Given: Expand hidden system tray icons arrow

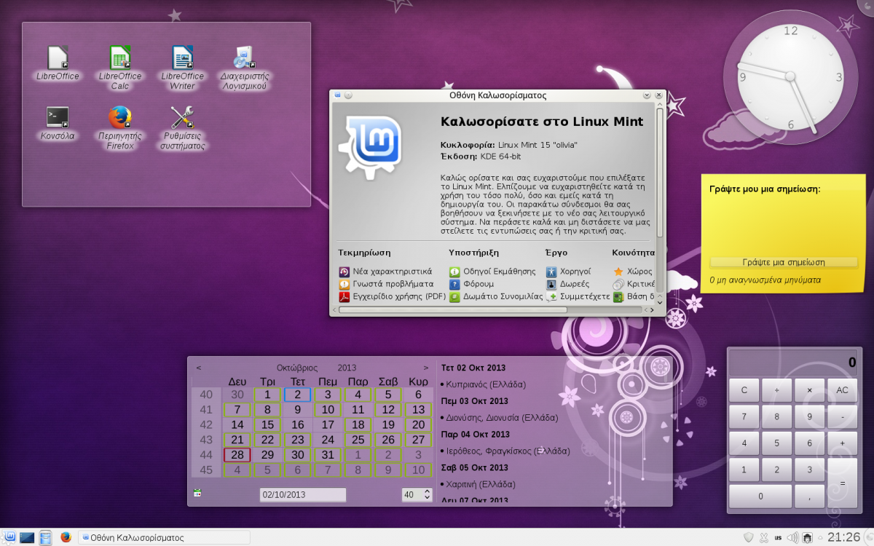Looking at the screenshot, I should 821,537.
